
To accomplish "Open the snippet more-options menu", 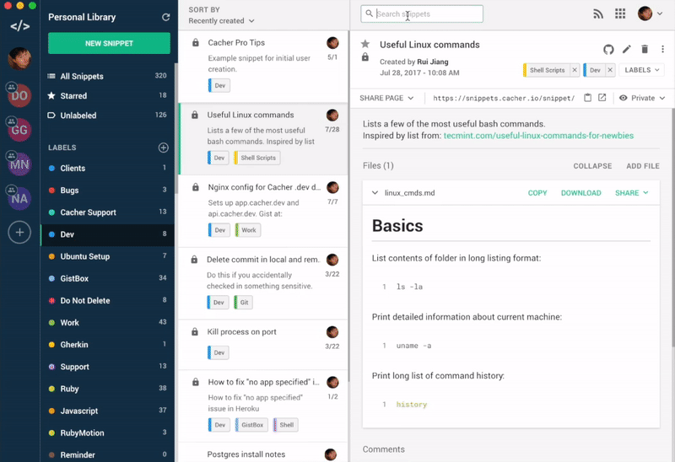I will pyautogui.click(x=662, y=50).
